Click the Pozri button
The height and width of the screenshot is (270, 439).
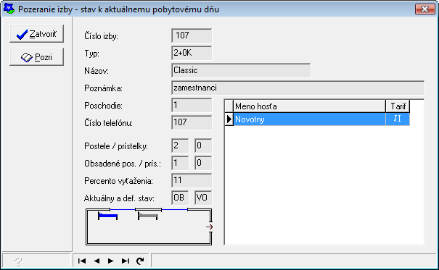37,57
